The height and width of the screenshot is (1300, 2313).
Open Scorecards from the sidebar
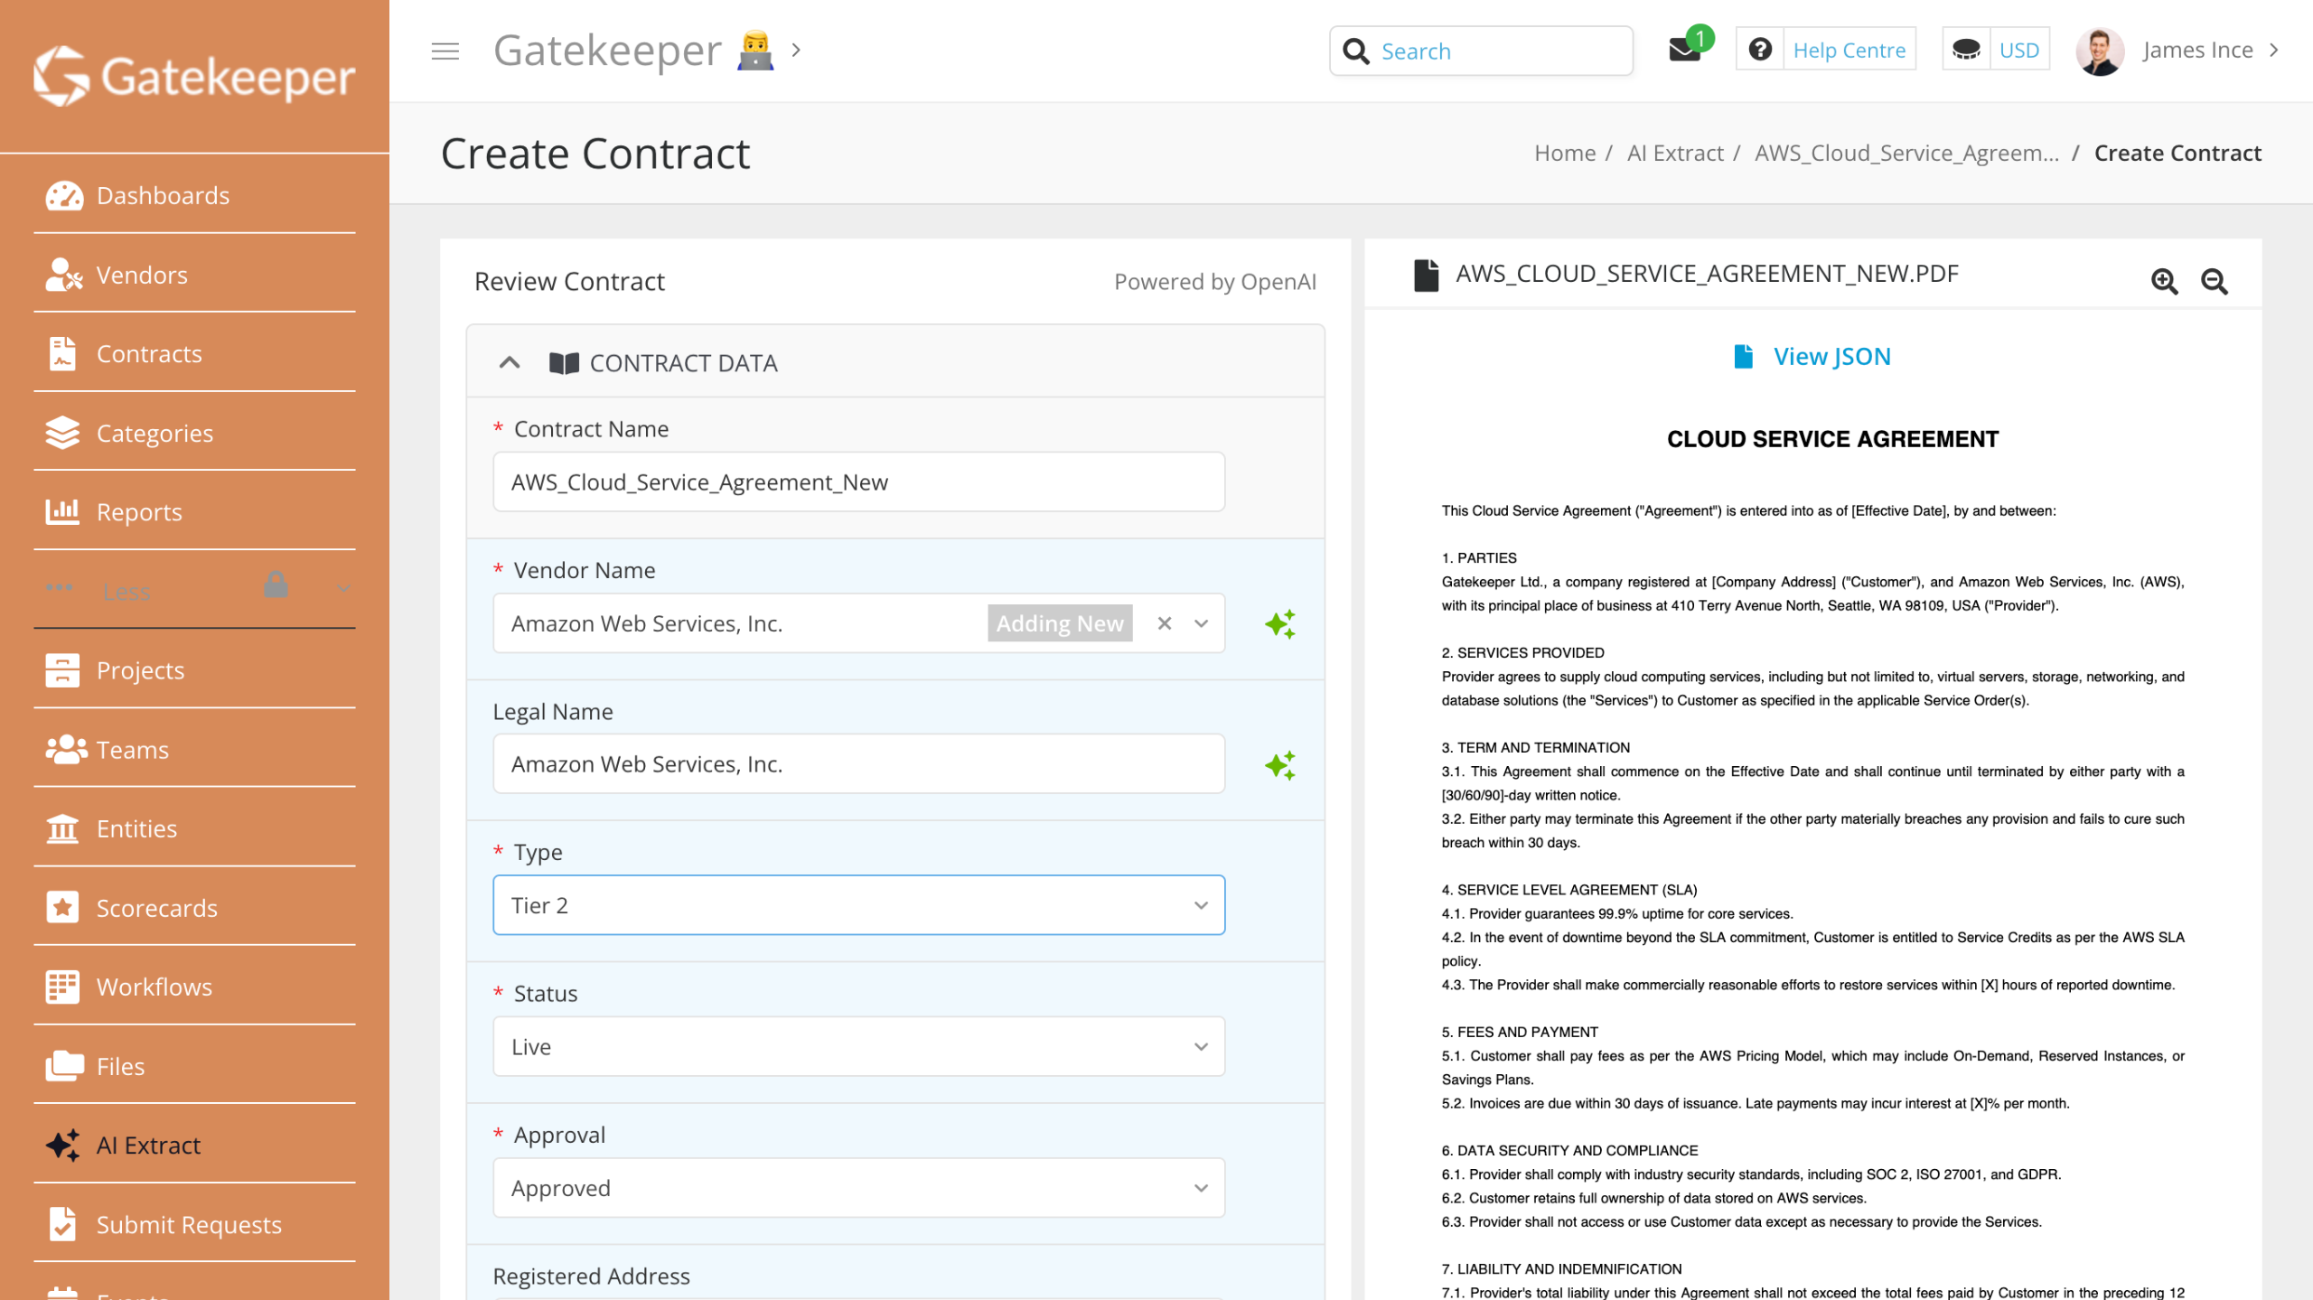[x=156, y=907]
